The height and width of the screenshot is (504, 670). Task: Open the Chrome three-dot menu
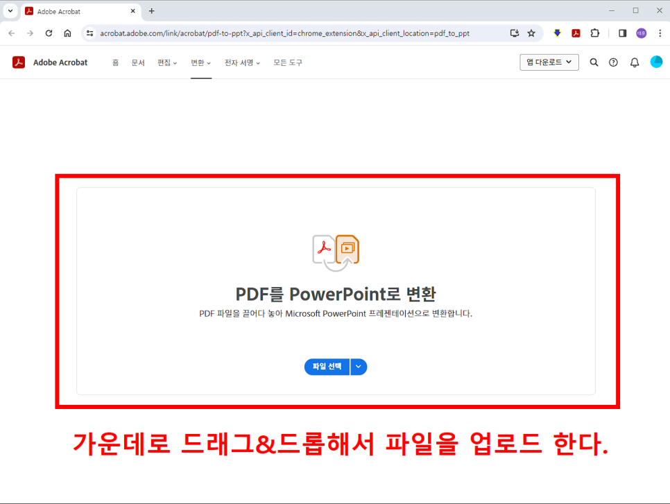(x=660, y=33)
